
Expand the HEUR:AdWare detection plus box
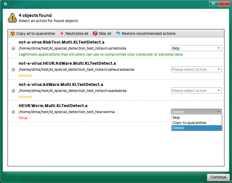click(13, 69)
